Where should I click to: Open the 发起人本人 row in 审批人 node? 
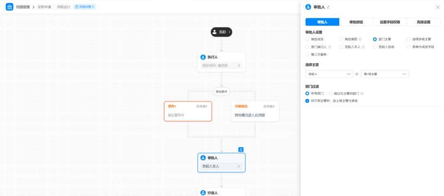point(222,166)
